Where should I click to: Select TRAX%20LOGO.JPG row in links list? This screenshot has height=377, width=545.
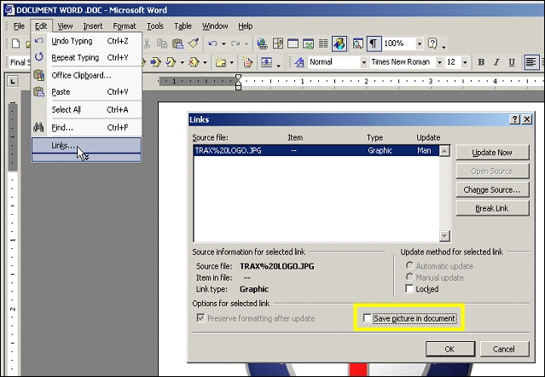pos(316,150)
